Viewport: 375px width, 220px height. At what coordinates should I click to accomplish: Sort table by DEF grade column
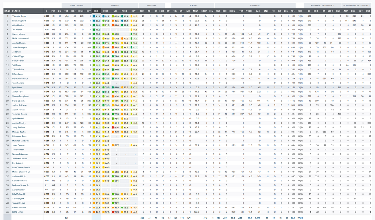97,12
